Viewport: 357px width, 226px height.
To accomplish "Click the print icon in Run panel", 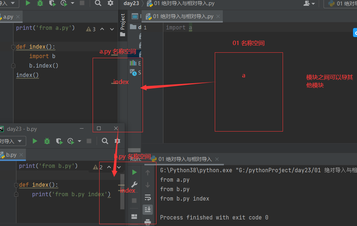I will coord(148,222).
